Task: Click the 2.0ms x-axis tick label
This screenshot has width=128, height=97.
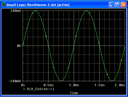Action: pos(120,85)
